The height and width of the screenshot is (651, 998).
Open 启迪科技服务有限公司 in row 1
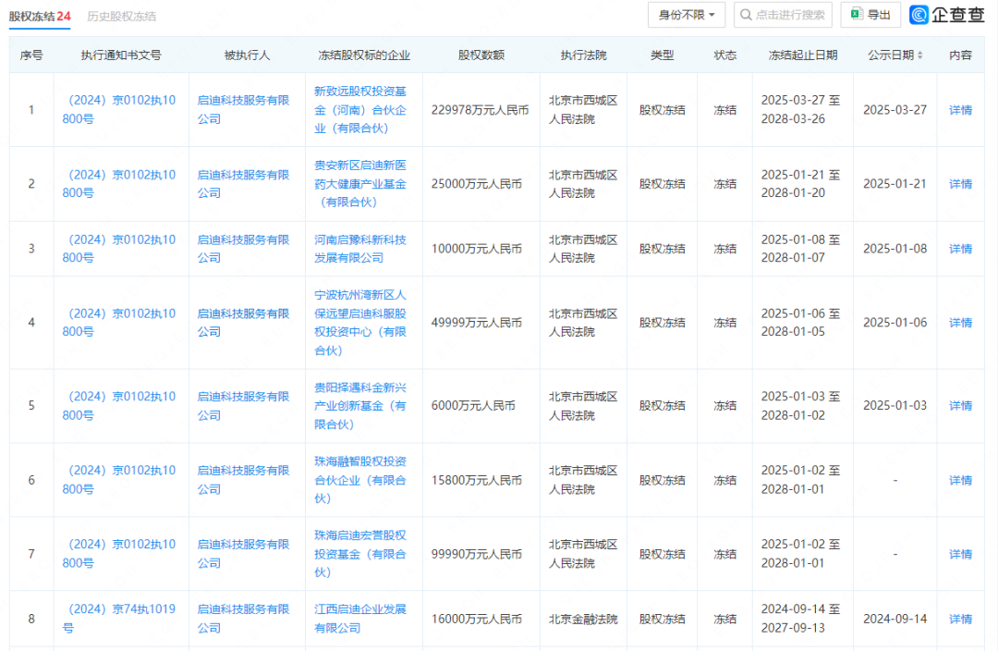pyautogui.click(x=243, y=109)
